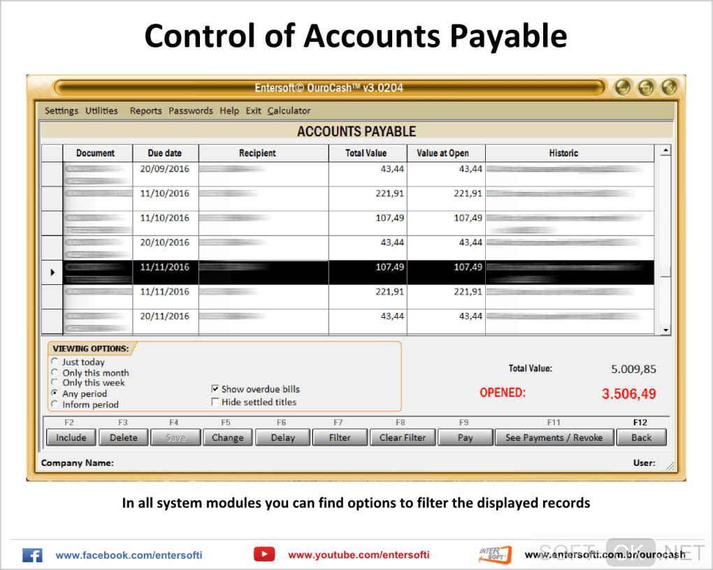The width and height of the screenshot is (713, 570).
Task: Open the www.facebook.com/entersofti link
Action: click(x=129, y=555)
